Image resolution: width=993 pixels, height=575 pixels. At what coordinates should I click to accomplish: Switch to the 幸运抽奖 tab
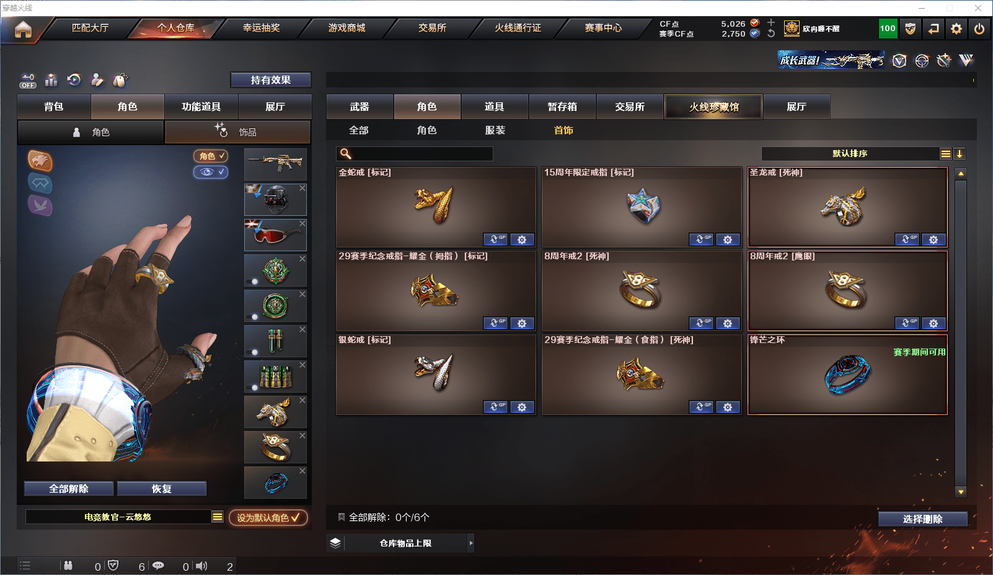point(261,28)
